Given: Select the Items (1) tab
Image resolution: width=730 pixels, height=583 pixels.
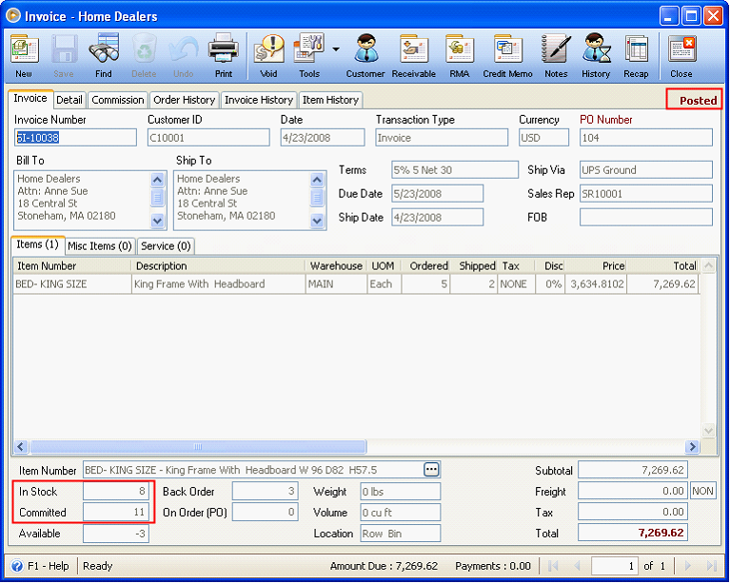Looking at the screenshot, I should click(x=38, y=244).
